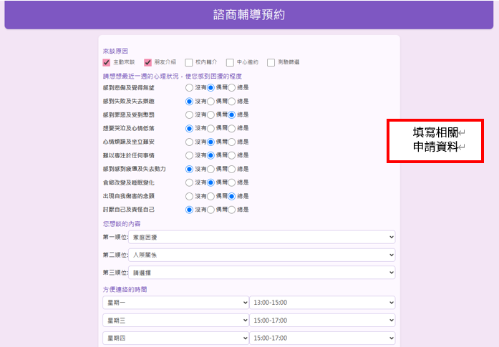Select 沒有 for 心情煩躁及坐立難安
The height and width of the screenshot is (347, 499).
189,142
